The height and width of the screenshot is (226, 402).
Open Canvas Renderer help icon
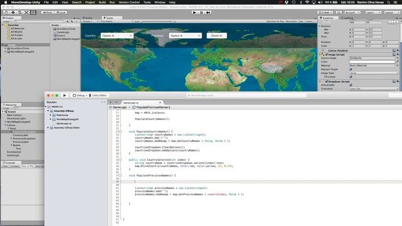click(394, 50)
